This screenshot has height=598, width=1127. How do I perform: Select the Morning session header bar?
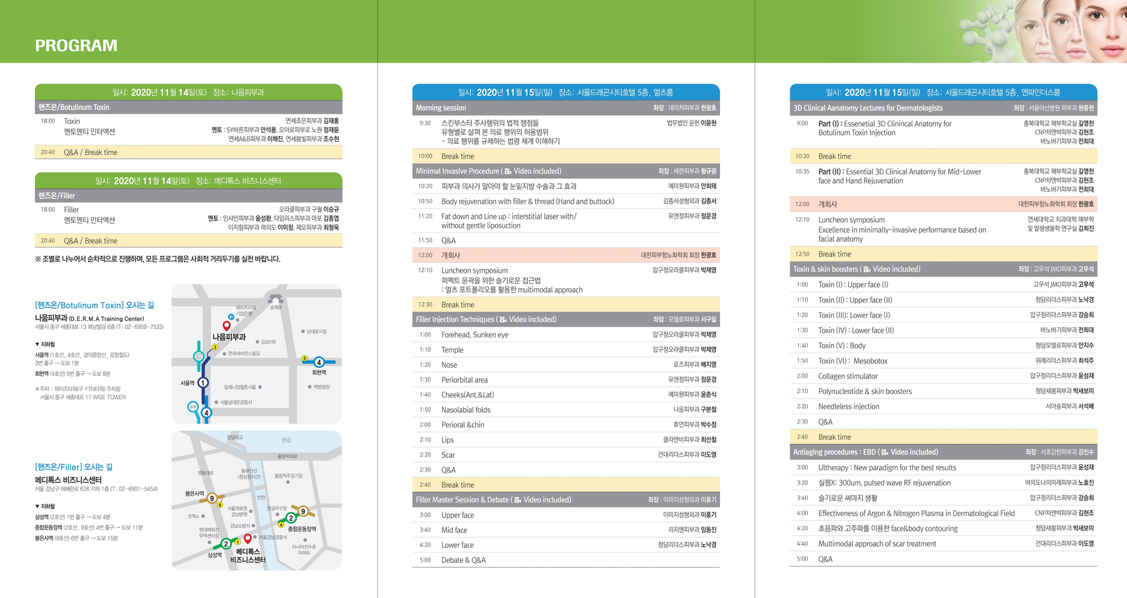click(x=565, y=108)
